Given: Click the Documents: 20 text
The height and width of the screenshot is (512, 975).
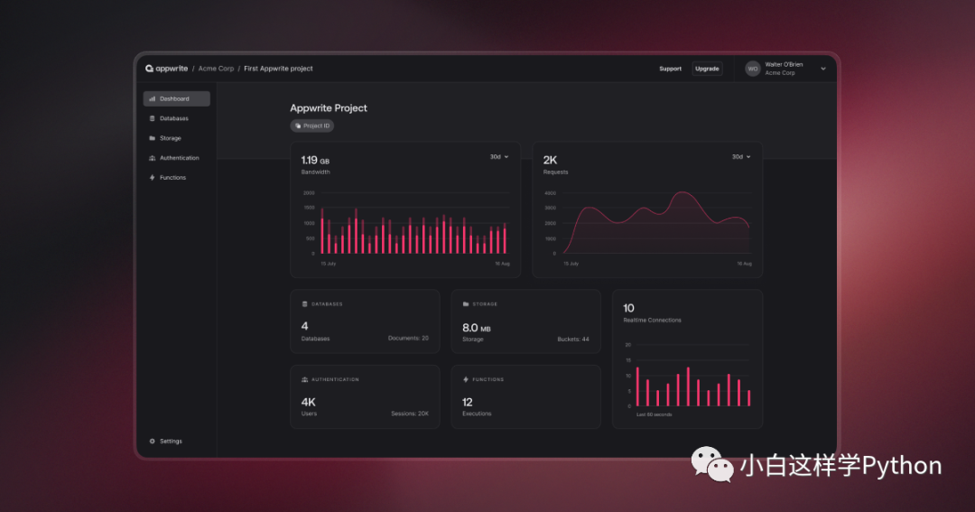Looking at the screenshot, I should pyautogui.click(x=408, y=338).
